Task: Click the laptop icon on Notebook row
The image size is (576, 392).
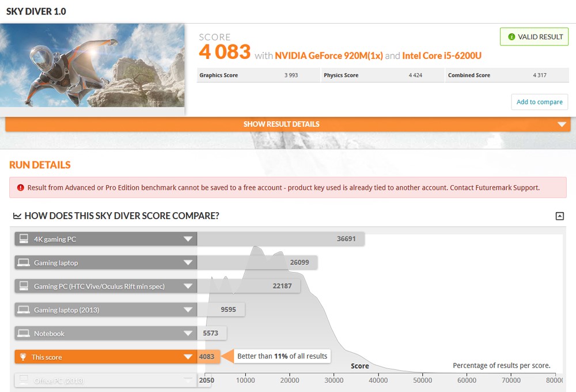Action: coord(24,333)
